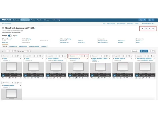158x119 pixels.
Task: Uncheck the Virtual Storage Appliance checkbox
Action: tap(136, 59)
